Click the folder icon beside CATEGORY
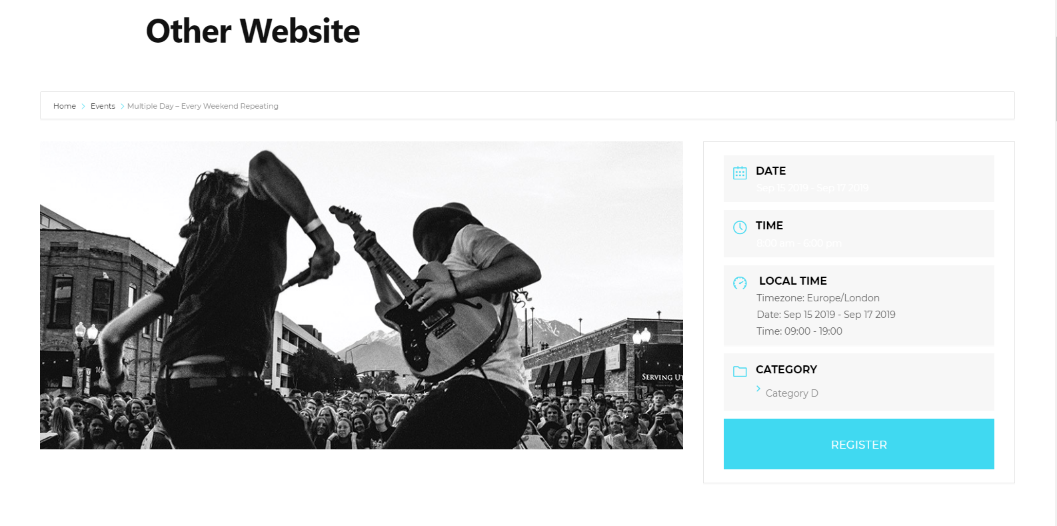This screenshot has width=1057, height=526. pyautogui.click(x=740, y=371)
